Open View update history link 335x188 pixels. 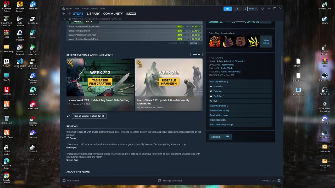click(220, 110)
